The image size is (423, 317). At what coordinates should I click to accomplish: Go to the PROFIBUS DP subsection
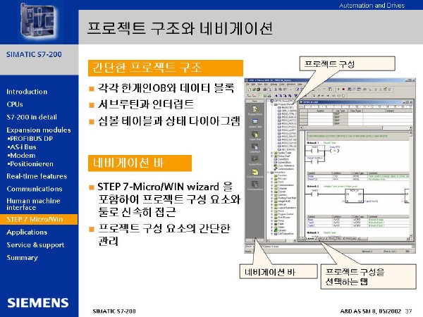point(30,139)
